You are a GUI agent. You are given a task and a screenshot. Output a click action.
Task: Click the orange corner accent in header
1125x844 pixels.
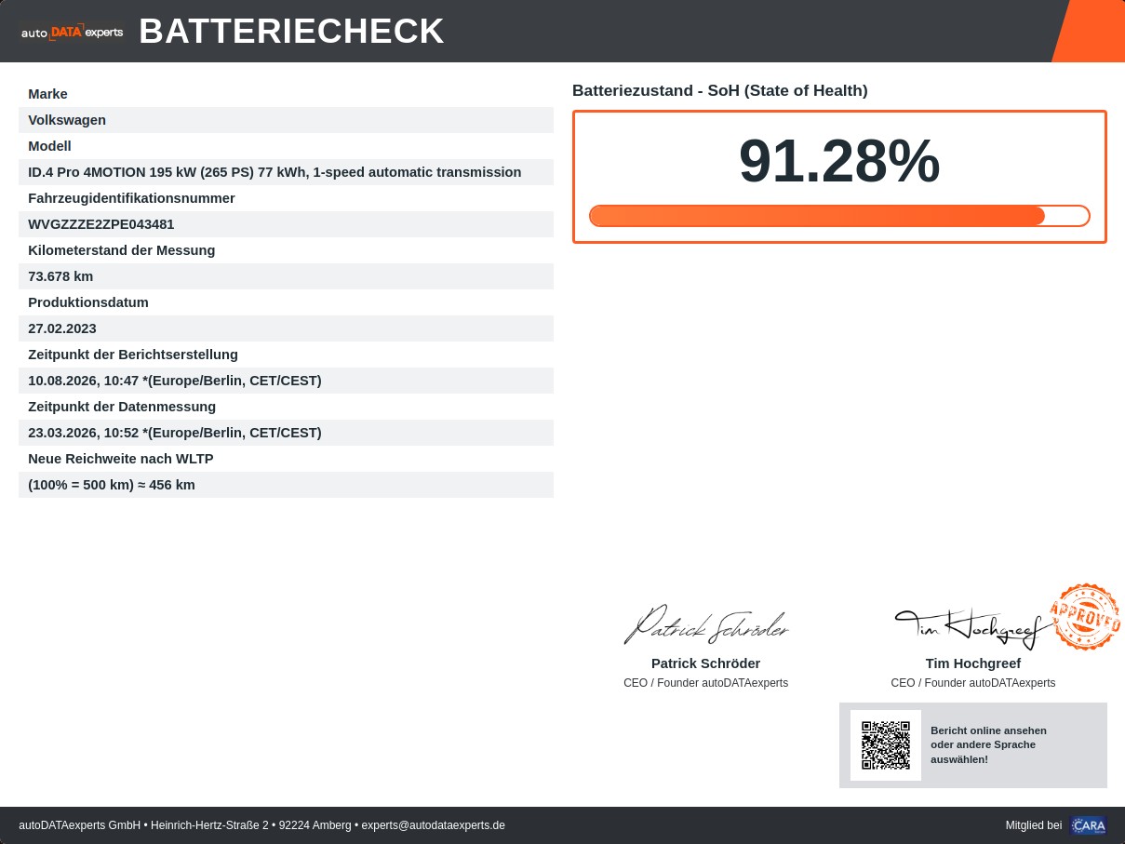point(1088,31)
